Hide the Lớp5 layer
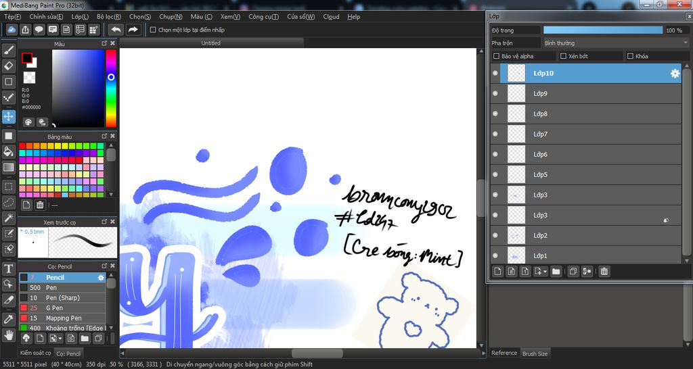The height and width of the screenshot is (369, 693). click(495, 175)
